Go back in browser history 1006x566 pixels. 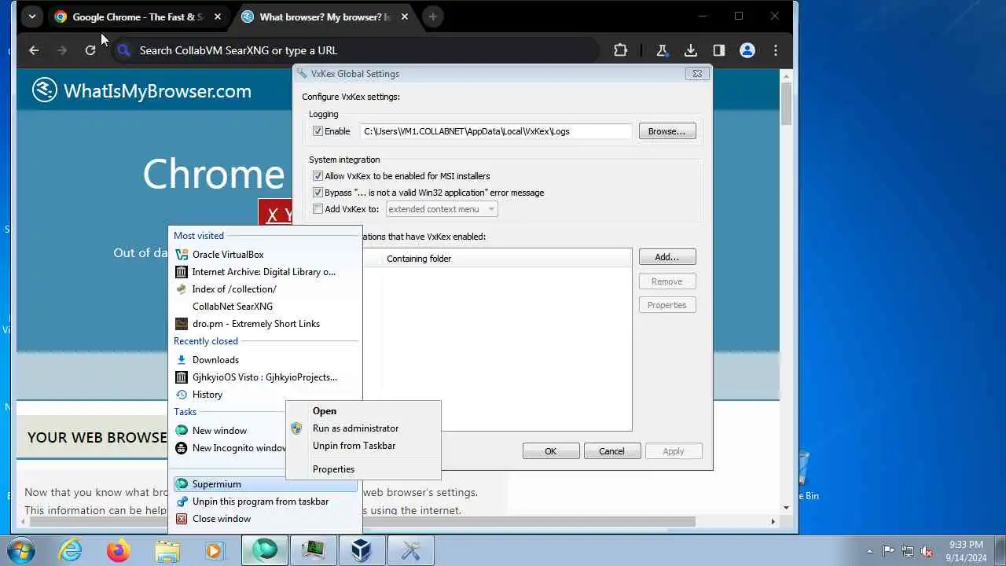point(34,50)
